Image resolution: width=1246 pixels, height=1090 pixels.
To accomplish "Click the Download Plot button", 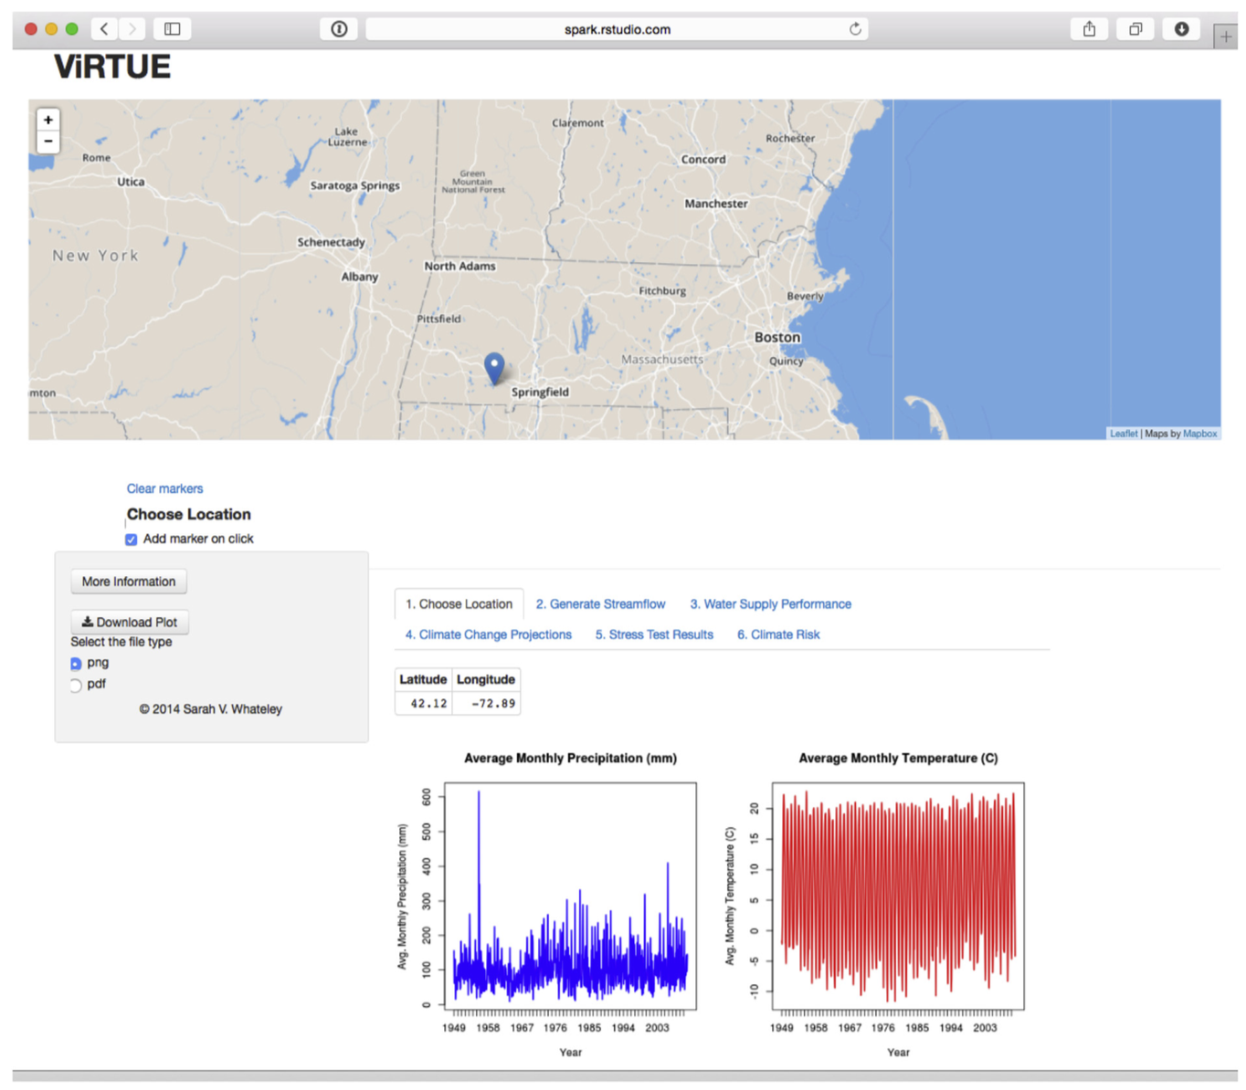I will click(130, 622).
